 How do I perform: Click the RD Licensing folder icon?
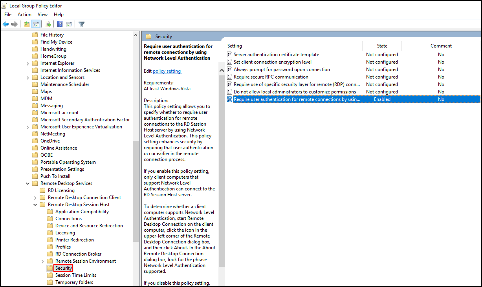(x=42, y=190)
